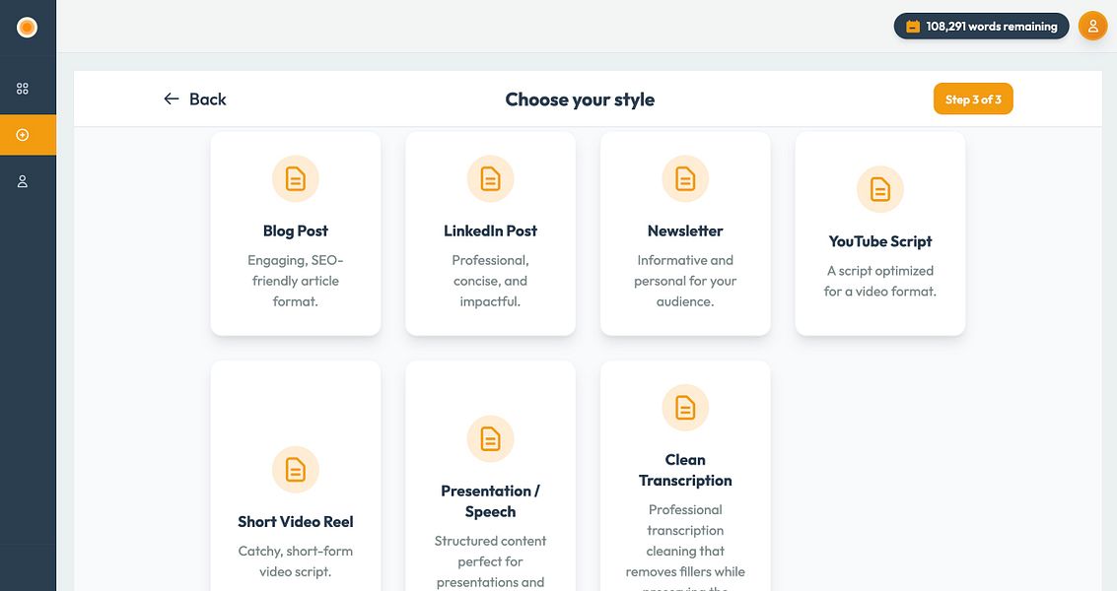Image resolution: width=1117 pixels, height=591 pixels.
Task: Choose the YouTube Script style title
Action: [879, 241]
